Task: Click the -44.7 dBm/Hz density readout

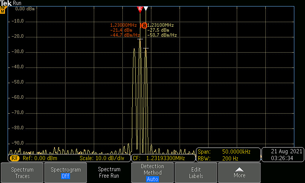Action: (125, 35)
